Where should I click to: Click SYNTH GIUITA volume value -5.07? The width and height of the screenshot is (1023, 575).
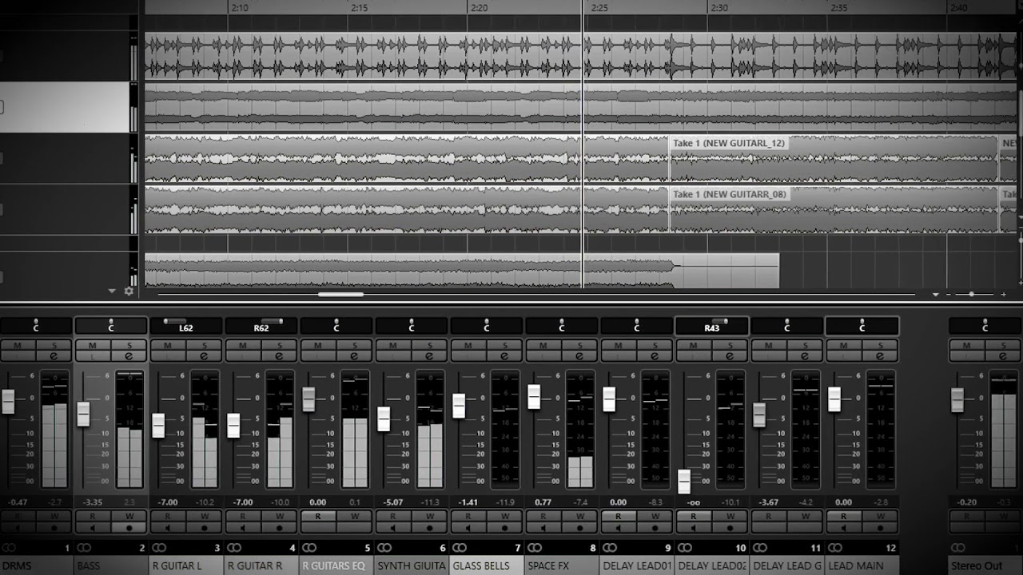[x=394, y=502]
